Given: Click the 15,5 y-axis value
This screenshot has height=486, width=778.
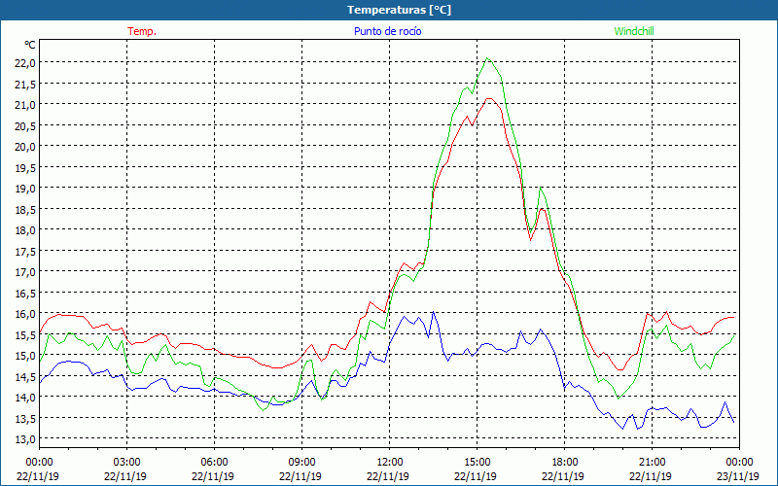Looking at the screenshot, I should pyautogui.click(x=25, y=335).
